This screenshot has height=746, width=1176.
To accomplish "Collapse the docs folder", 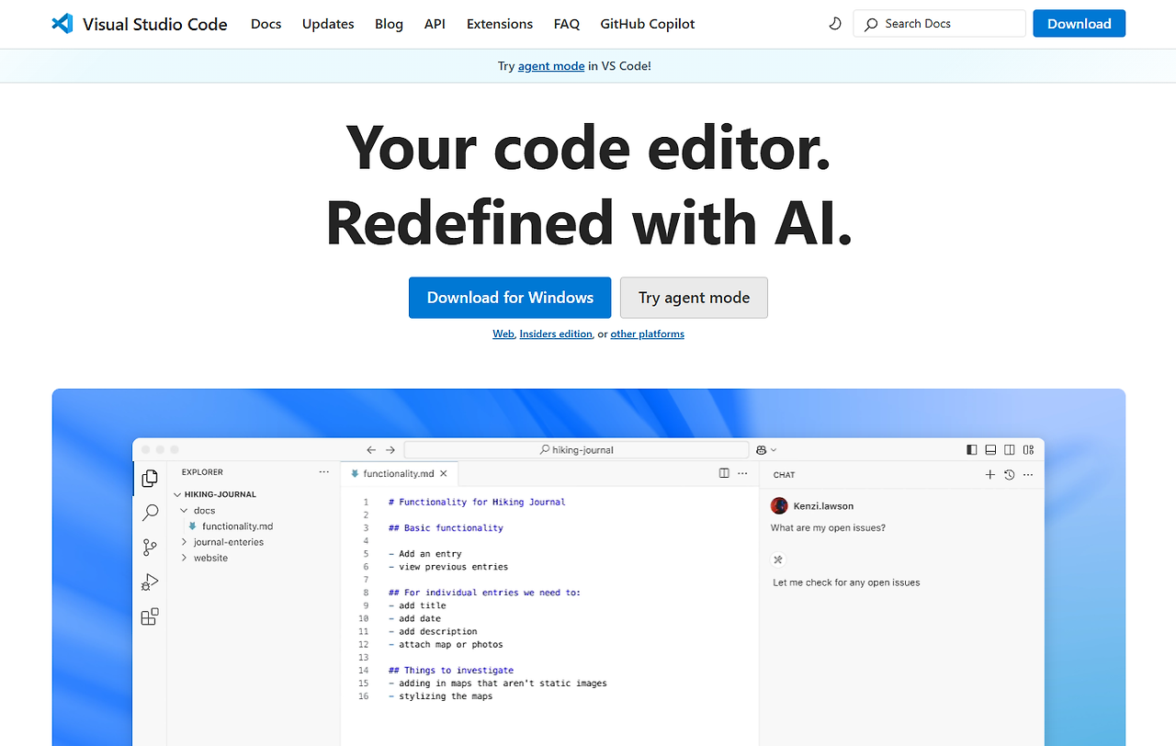I will [x=185, y=511].
